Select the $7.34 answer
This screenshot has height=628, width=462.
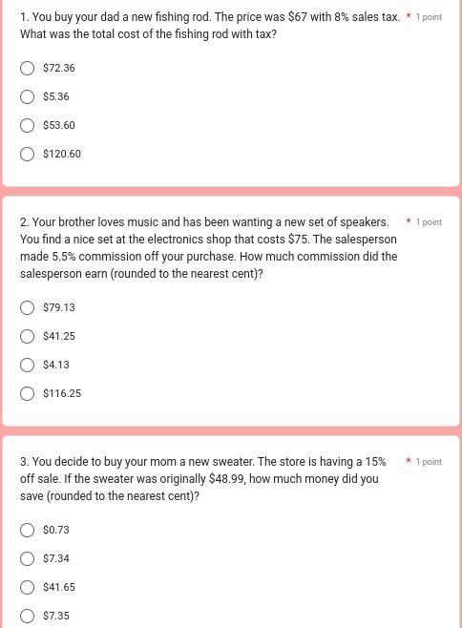(x=27, y=558)
